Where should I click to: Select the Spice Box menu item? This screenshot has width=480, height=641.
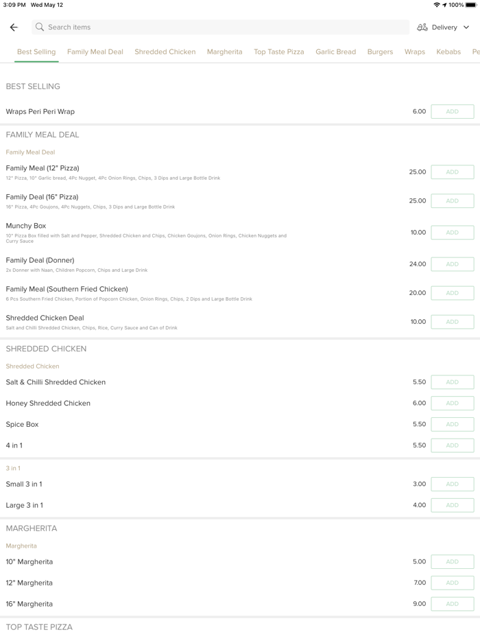click(x=23, y=425)
